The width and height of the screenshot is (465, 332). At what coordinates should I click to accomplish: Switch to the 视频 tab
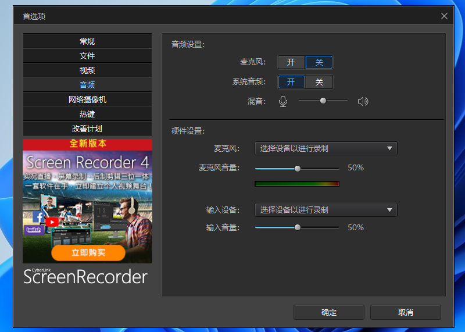pyautogui.click(x=88, y=70)
